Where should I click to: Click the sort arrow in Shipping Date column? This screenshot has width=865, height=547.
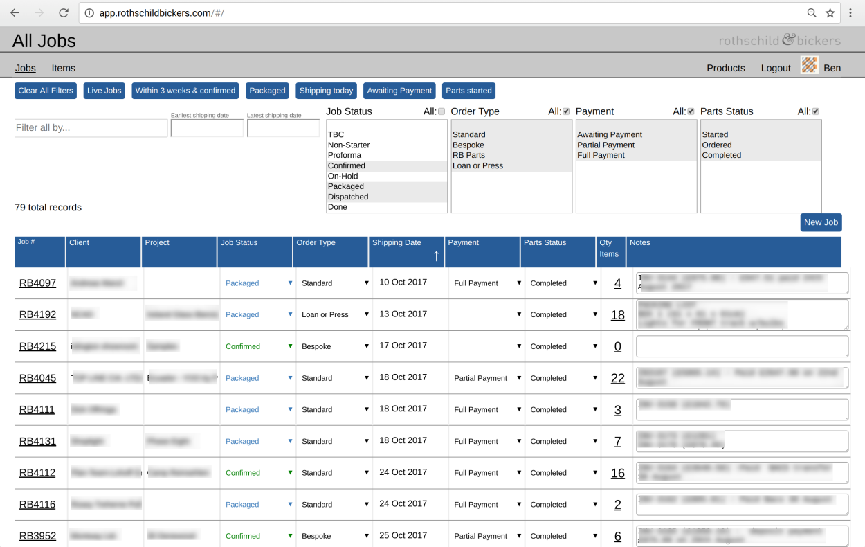click(x=436, y=255)
